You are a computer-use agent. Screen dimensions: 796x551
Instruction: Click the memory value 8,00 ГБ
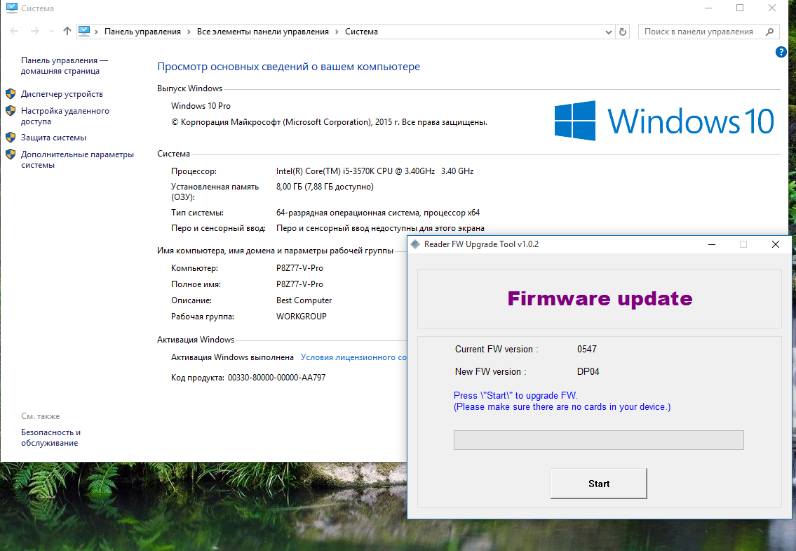coord(325,187)
